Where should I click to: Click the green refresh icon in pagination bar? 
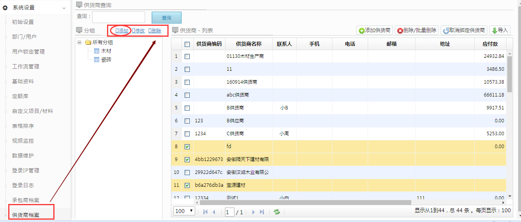[277, 212]
